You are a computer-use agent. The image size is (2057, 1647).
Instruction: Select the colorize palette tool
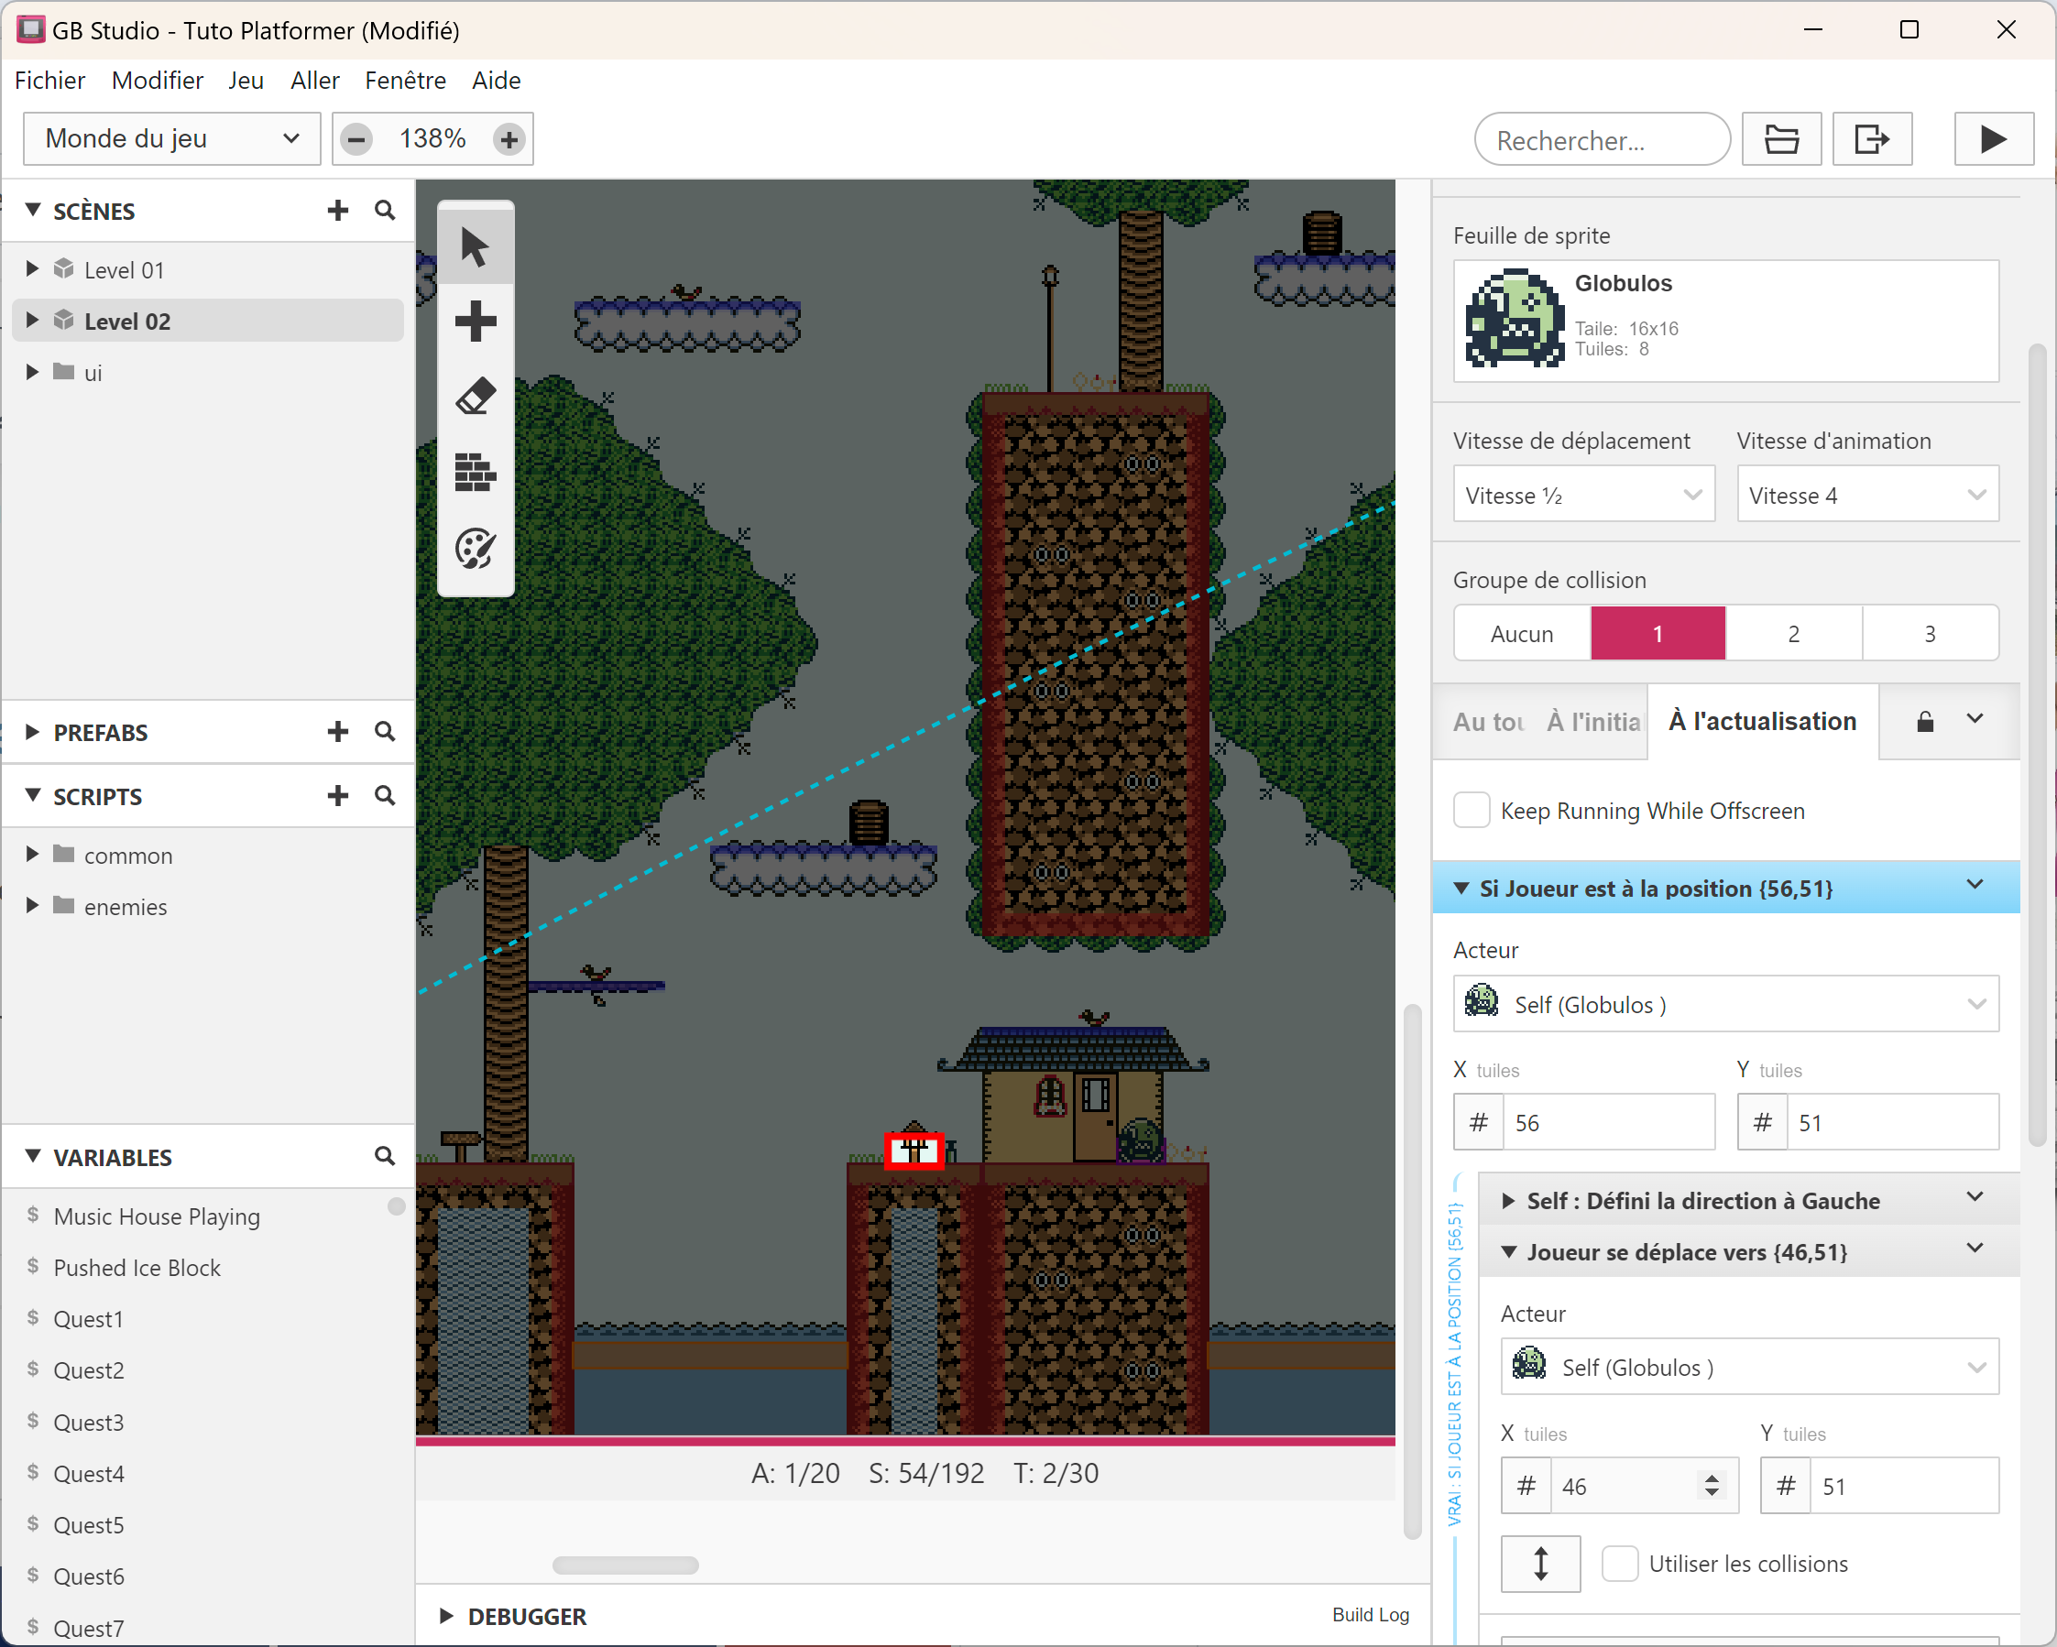pyautogui.click(x=475, y=549)
